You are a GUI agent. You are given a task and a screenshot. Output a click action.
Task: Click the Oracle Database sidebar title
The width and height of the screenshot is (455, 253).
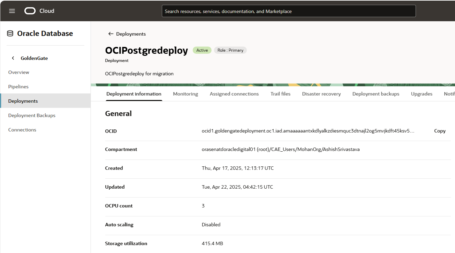45,34
